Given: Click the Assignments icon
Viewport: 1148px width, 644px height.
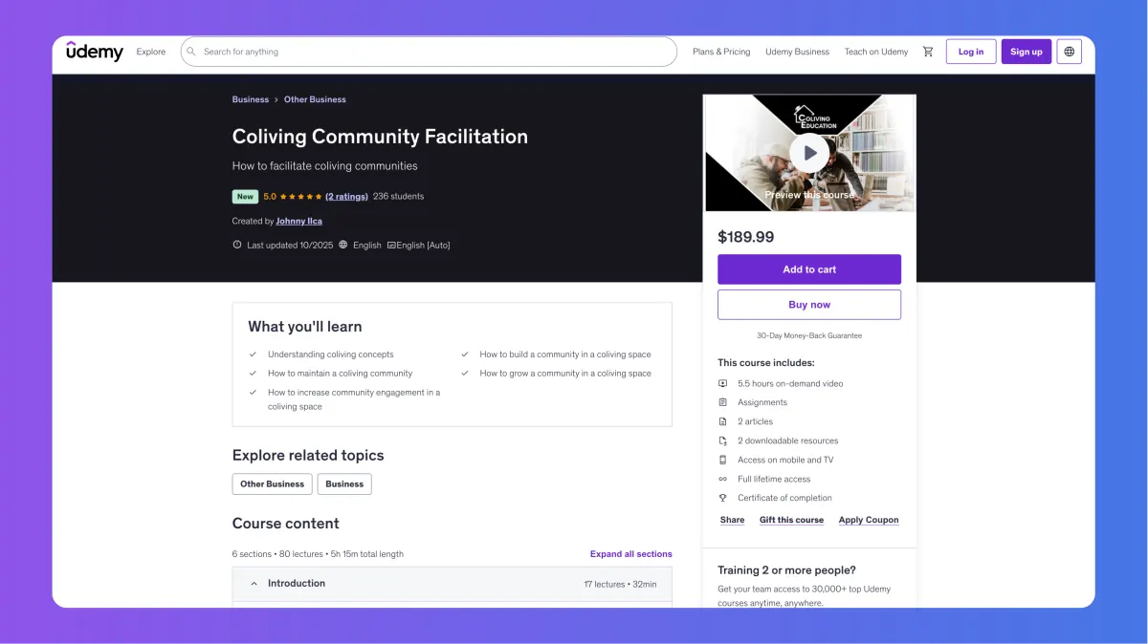Looking at the screenshot, I should tap(723, 402).
